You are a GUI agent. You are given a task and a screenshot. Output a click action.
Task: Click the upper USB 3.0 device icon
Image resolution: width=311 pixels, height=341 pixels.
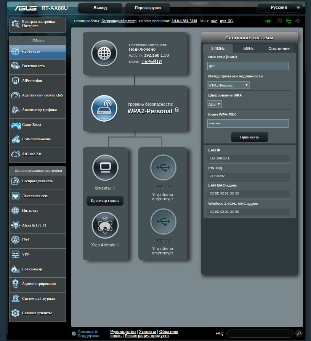tap(163, 168)
